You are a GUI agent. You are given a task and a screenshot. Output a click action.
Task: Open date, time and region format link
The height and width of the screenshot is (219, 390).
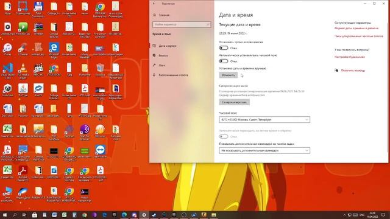pos(356,29)
